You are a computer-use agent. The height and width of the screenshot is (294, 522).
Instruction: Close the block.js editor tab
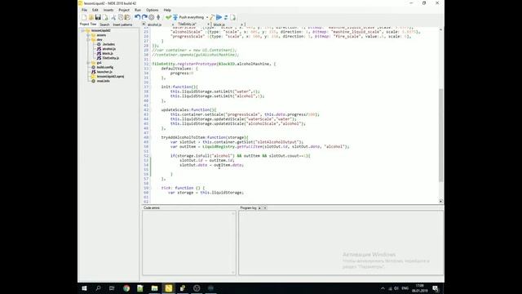click(x=242, y=24)
